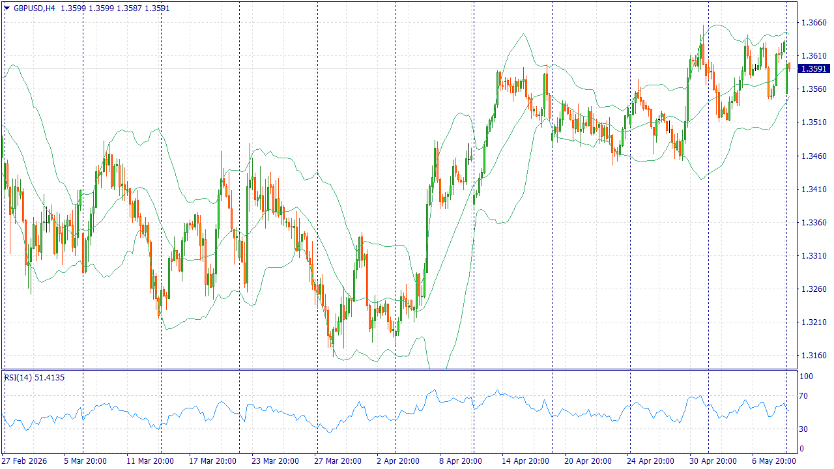Screen dimensions: 834x469
Task: Select the latest candle at chart's right edge
Action: [789, 65]
